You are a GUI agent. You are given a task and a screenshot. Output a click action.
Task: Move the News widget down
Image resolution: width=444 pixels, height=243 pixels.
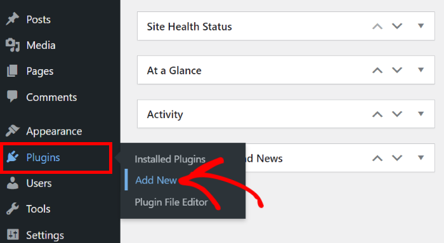[x=397, y=158]
